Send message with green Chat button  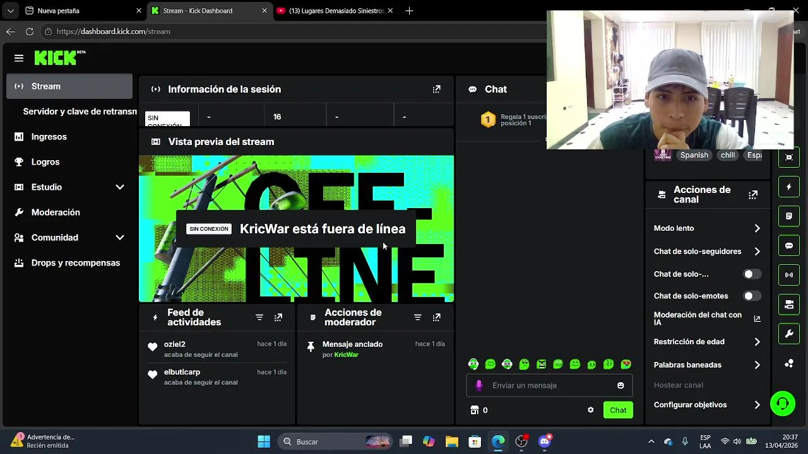click(618, 410)
